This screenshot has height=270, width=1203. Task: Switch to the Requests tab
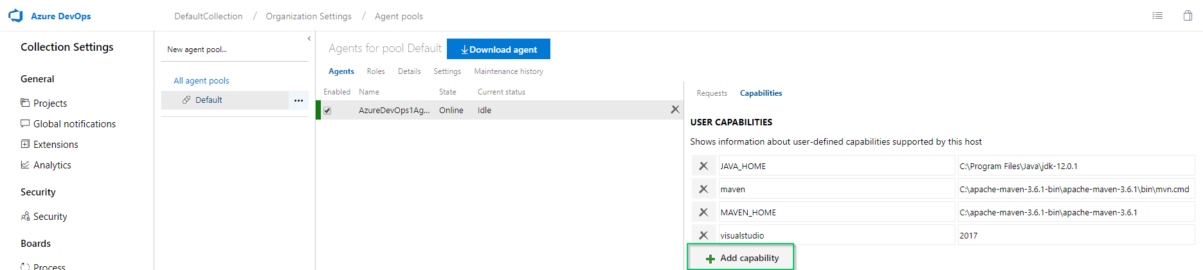[712, 93]
